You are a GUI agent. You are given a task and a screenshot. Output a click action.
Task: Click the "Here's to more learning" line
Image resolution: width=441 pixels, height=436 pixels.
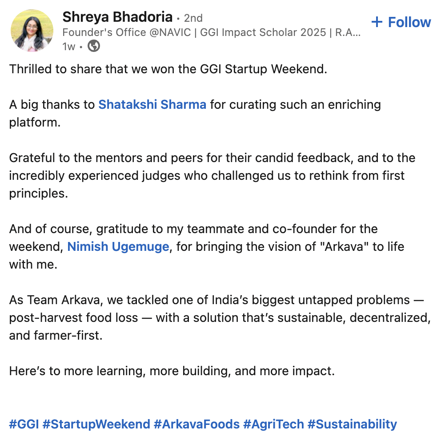coord(172,371)
